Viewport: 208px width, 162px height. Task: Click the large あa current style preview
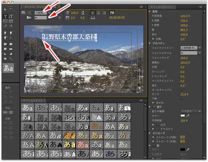pyautogui.click(x=8, y=68)
